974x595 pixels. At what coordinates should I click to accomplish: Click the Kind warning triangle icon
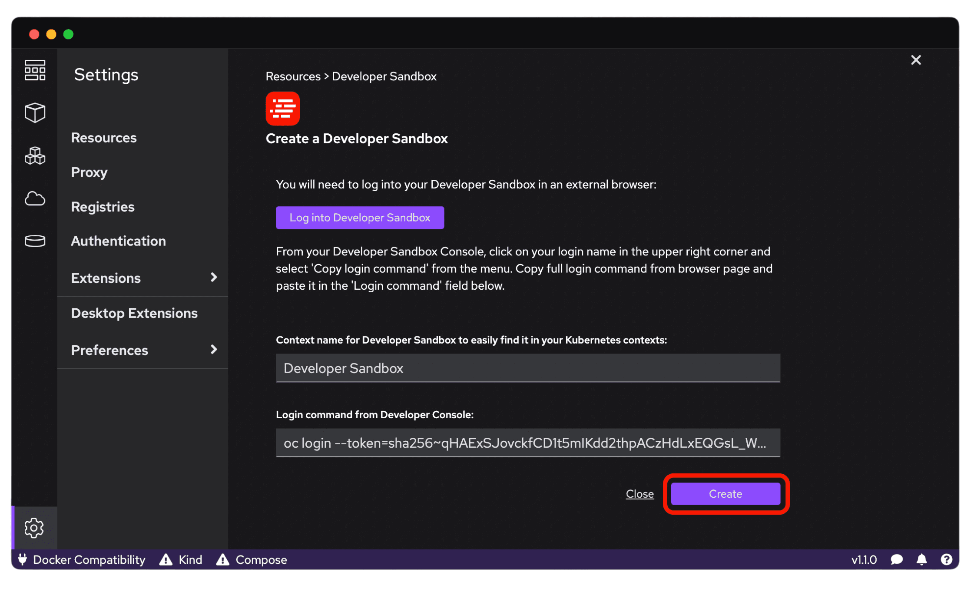[166, 559]
